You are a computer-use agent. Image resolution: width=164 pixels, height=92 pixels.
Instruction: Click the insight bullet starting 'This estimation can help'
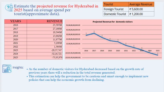coord(88,78)
